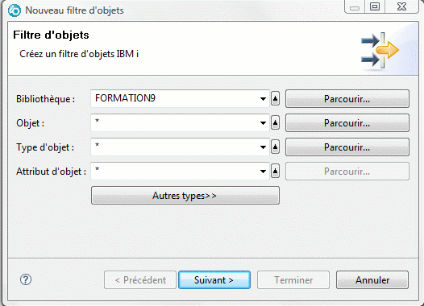Expand the Attribut d'objet combo box
This screenshot has width=424, height=306.
tap(263, 172)
